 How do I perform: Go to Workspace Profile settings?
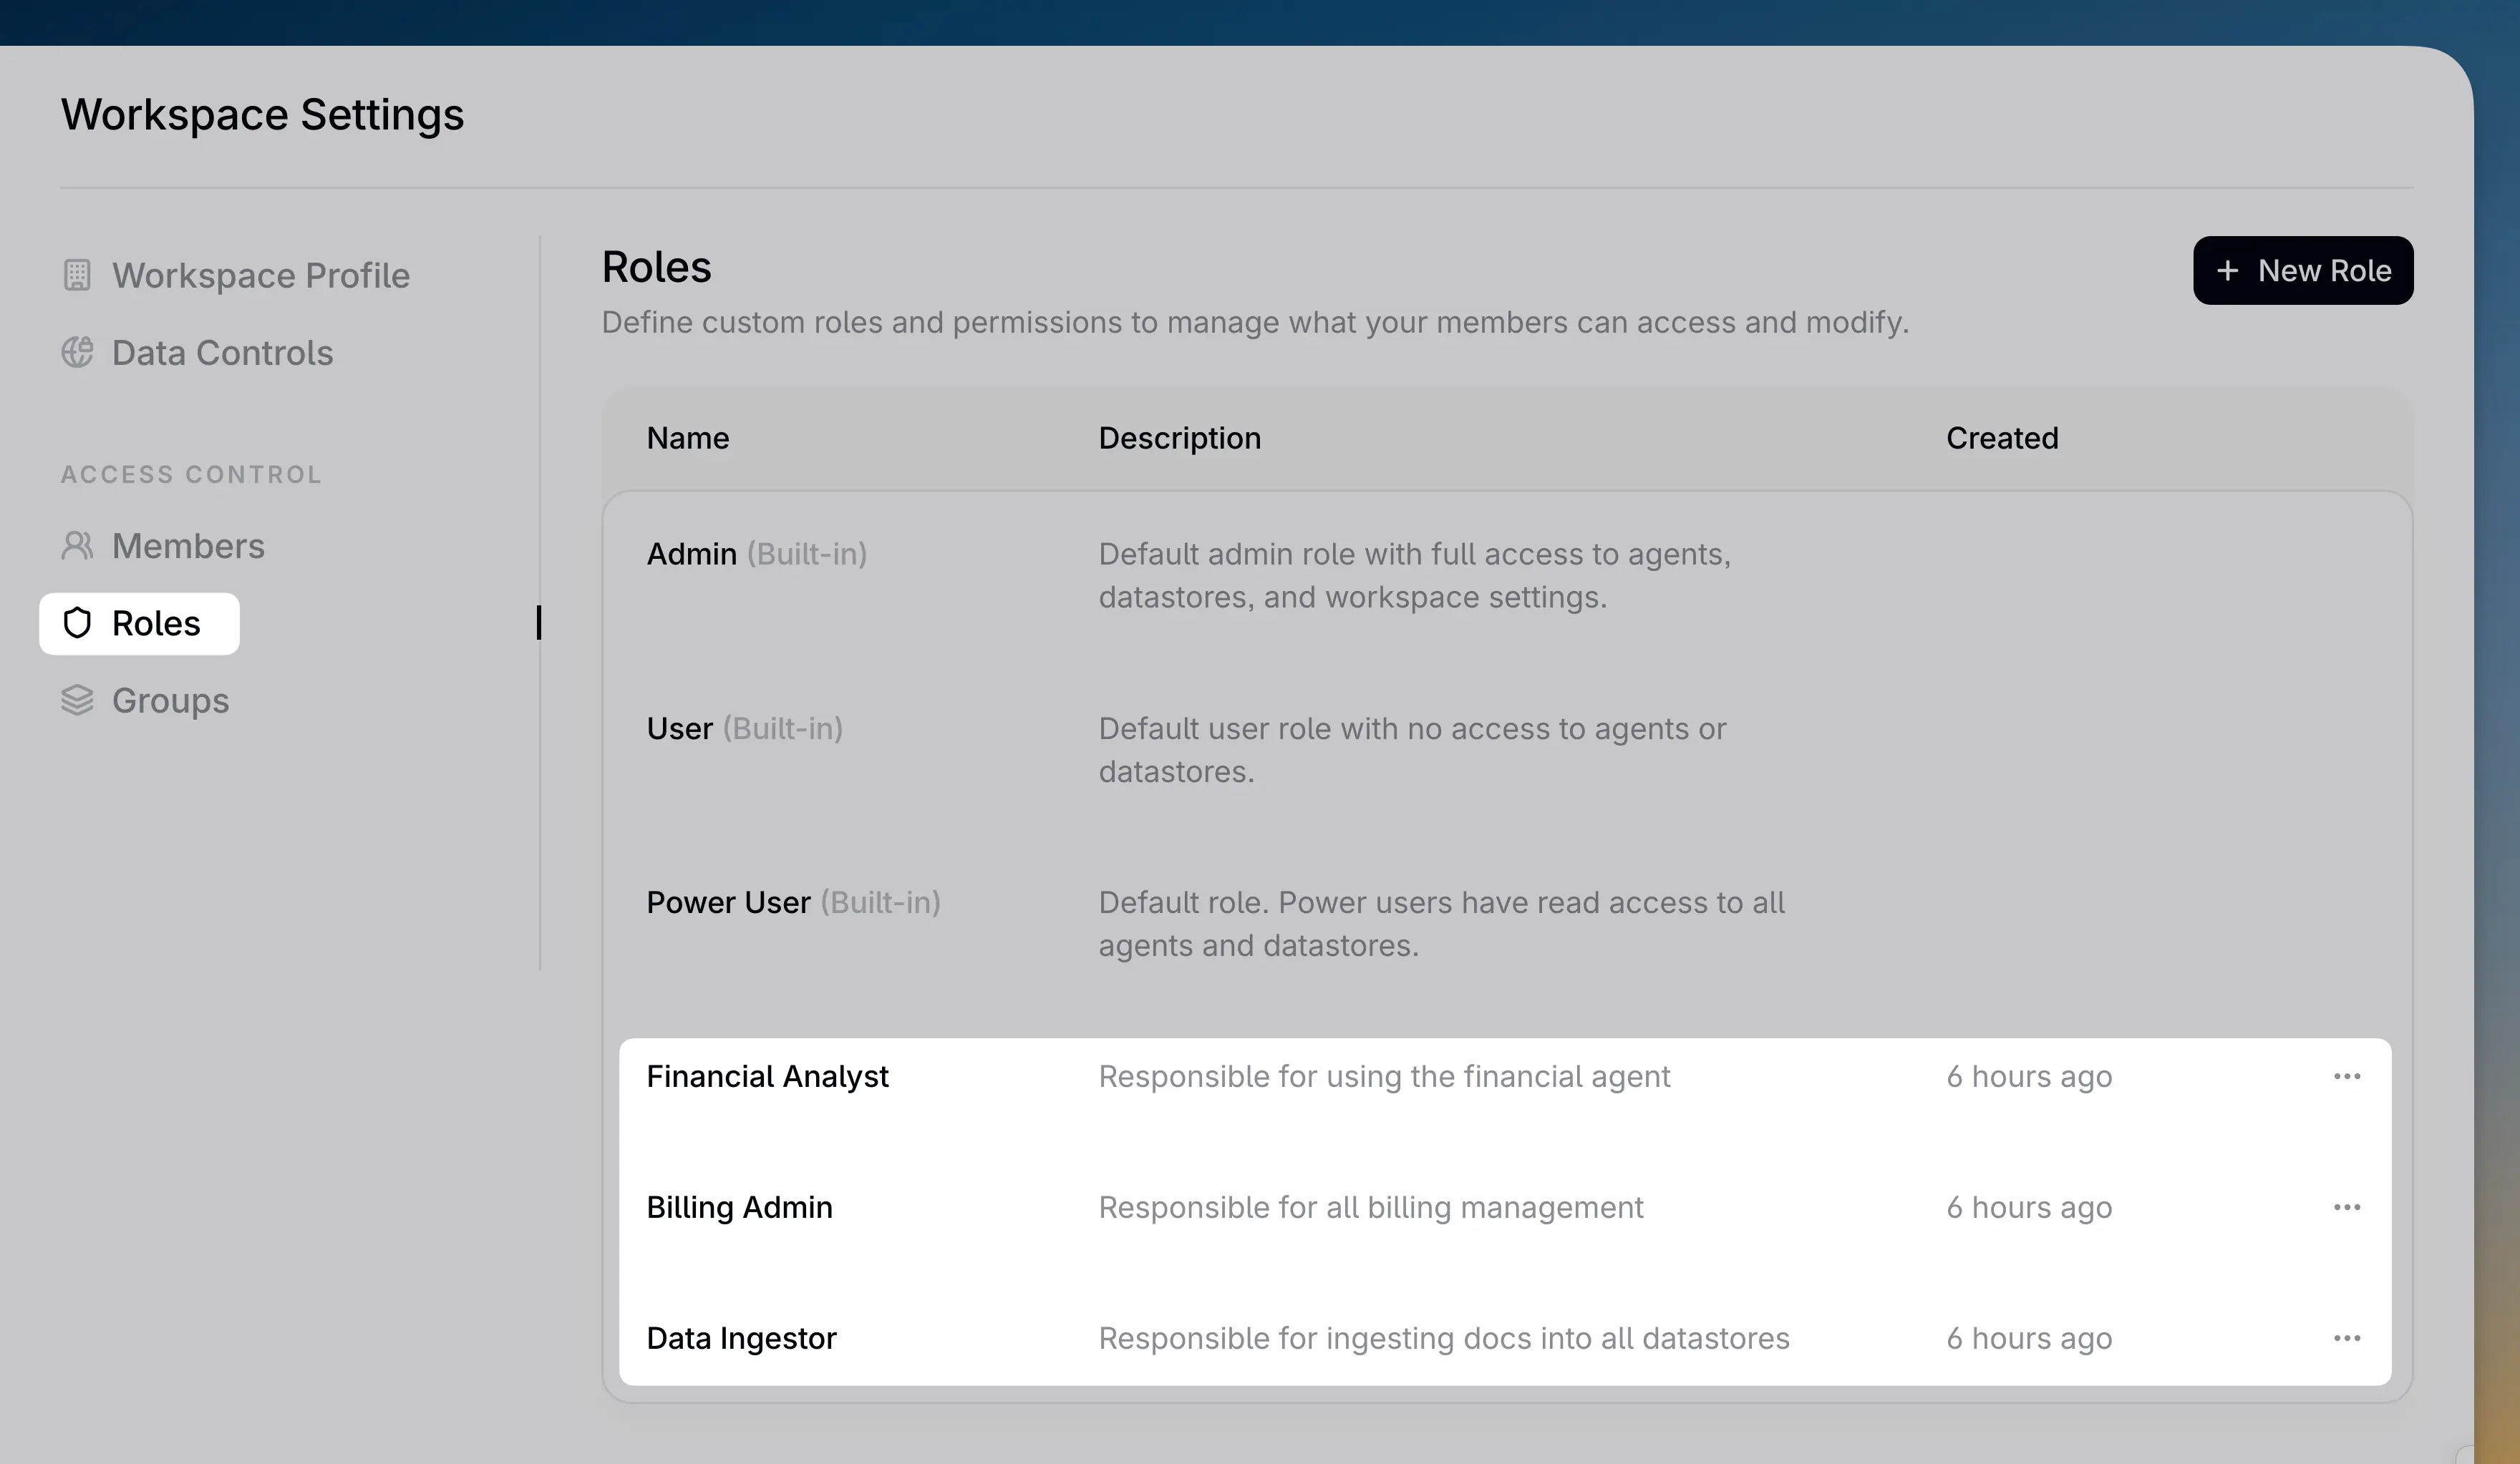coord(260,275)
